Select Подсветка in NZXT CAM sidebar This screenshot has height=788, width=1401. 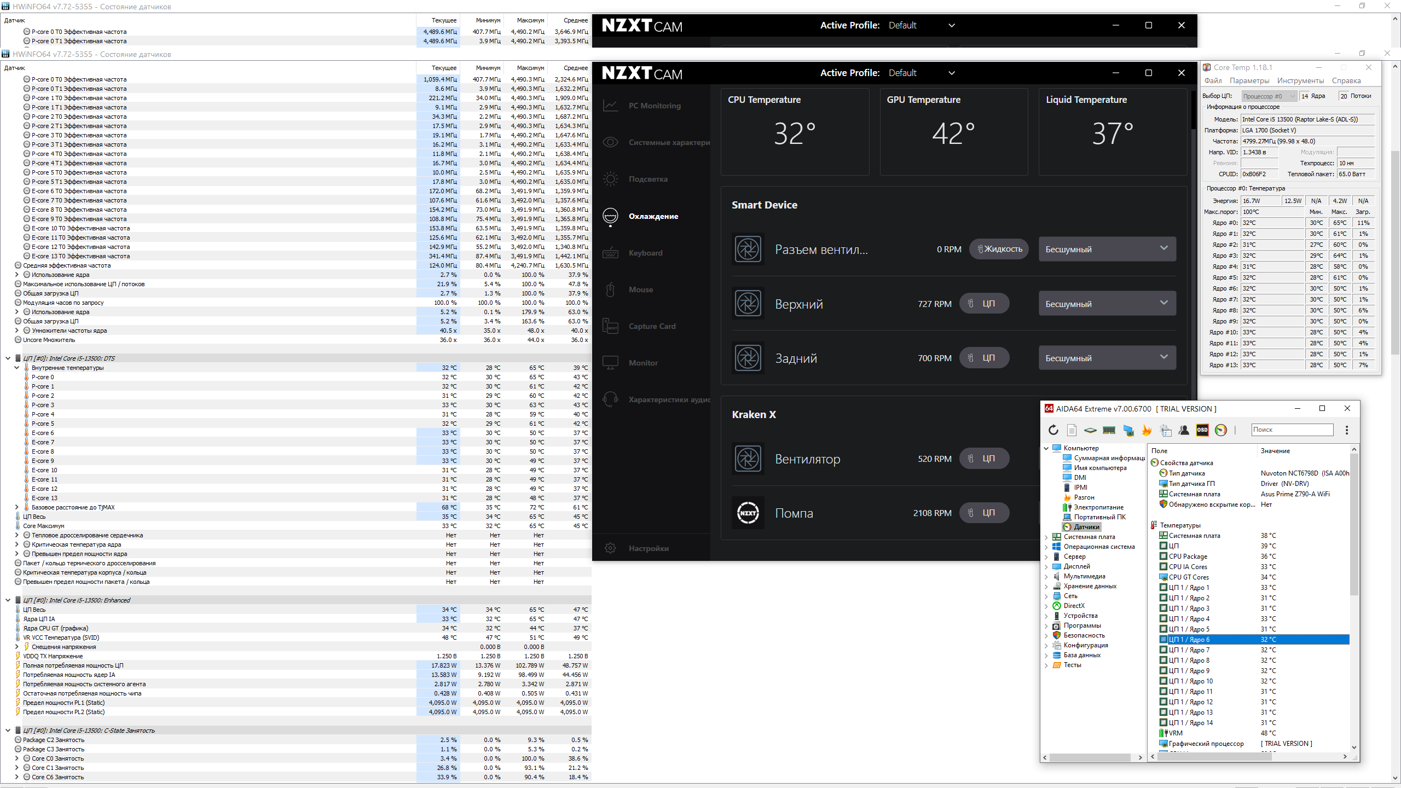point(648,179)
